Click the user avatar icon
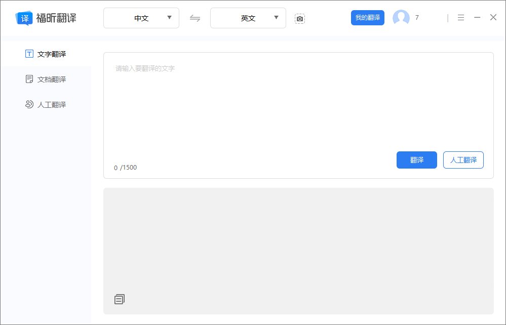Image resolution: width=506 pixels, height=325 pixels. pyautogui.click(x=401, y=17)
